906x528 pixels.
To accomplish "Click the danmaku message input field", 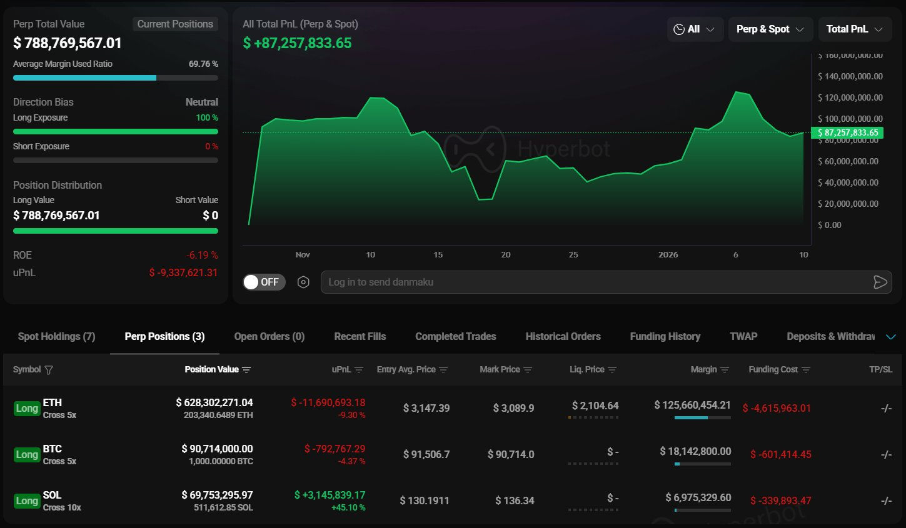I will (x=594, y=282).
